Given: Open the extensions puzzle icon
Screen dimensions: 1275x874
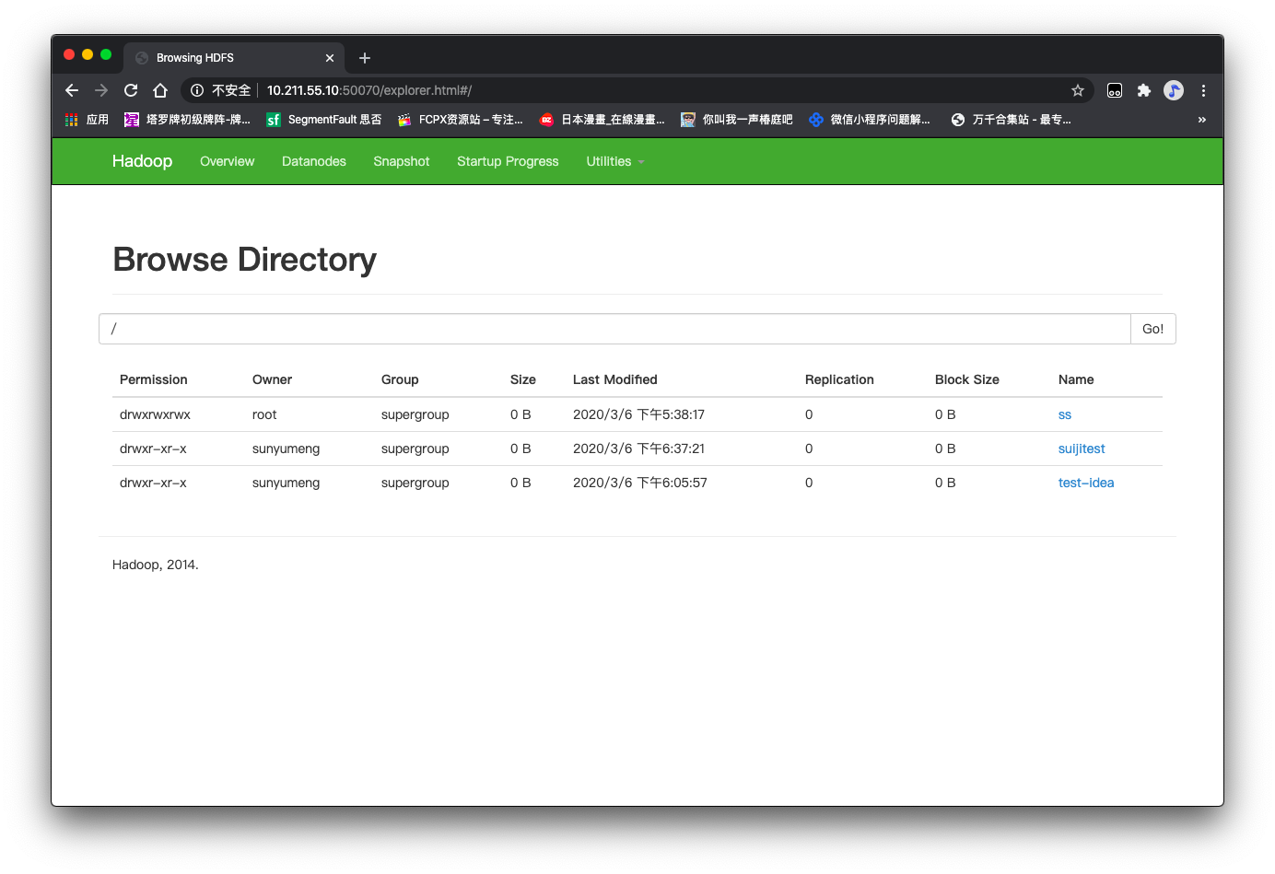Looking at the screenshot, I should pyautogui.click(x=1144, y=90).
